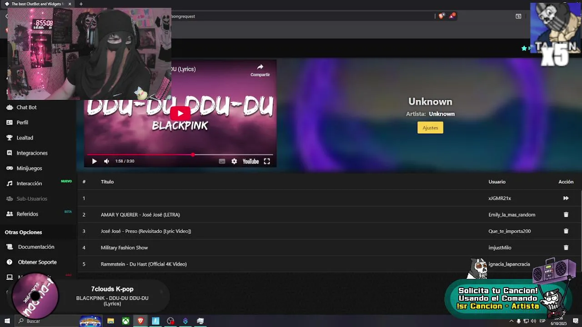Viewport: 582px width, 327px height.
Task: Toggle YouTube subtitles button
Action: [x=222, y=161]
